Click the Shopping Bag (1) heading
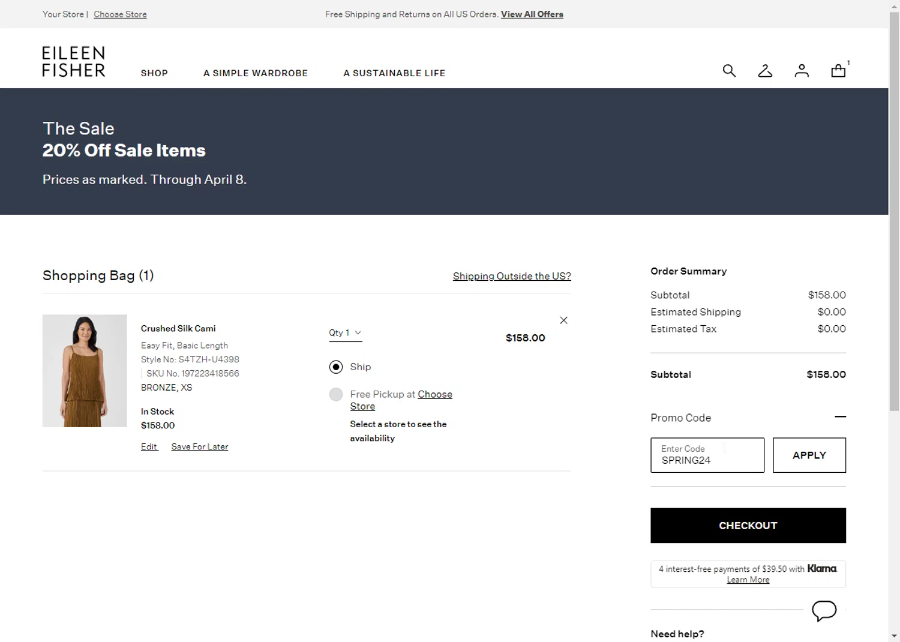The width and height of the screenshot is (900, 642). coord(98,275)
